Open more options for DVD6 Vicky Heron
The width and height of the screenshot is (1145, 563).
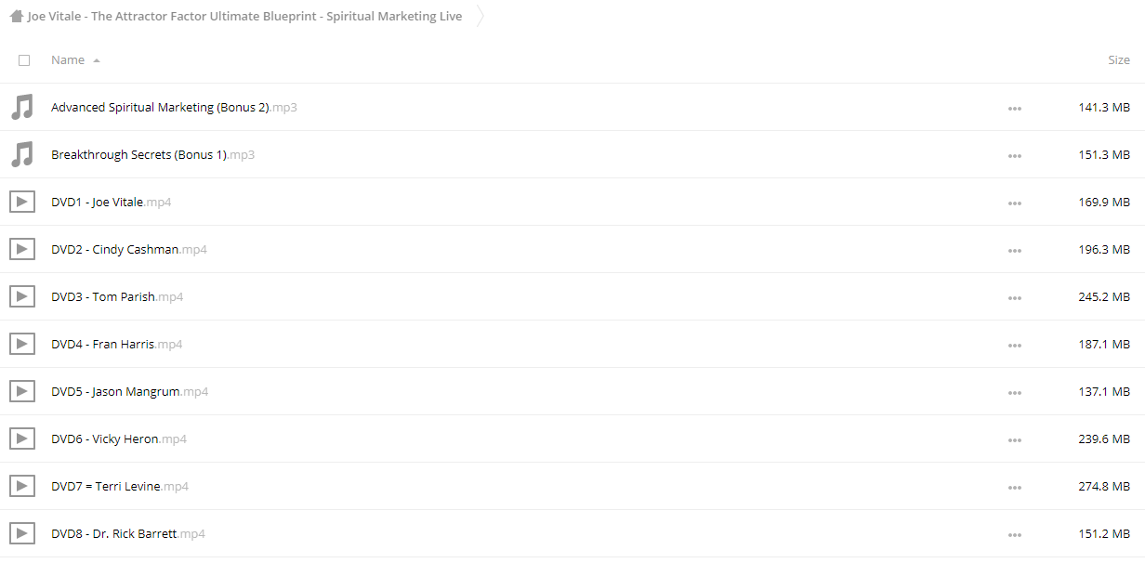click(x=1014, y=439)
